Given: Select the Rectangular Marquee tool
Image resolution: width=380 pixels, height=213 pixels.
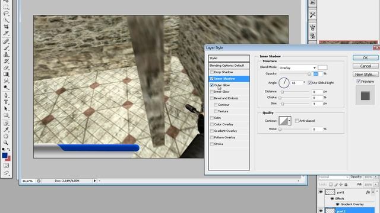Looking at the screenshot, I should click(x=6, y=7).
